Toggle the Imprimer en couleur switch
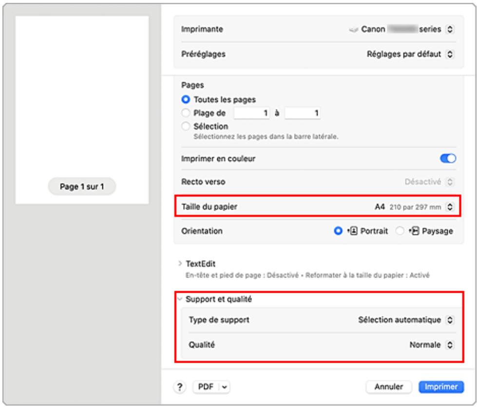Viewport: 477px width, 407px height. [x=447, y=158]
